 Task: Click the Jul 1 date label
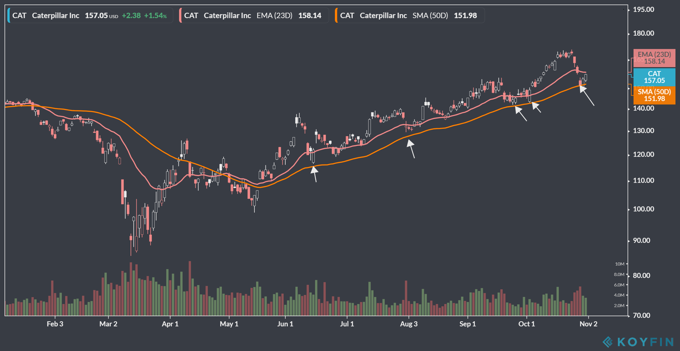(347, 324)
